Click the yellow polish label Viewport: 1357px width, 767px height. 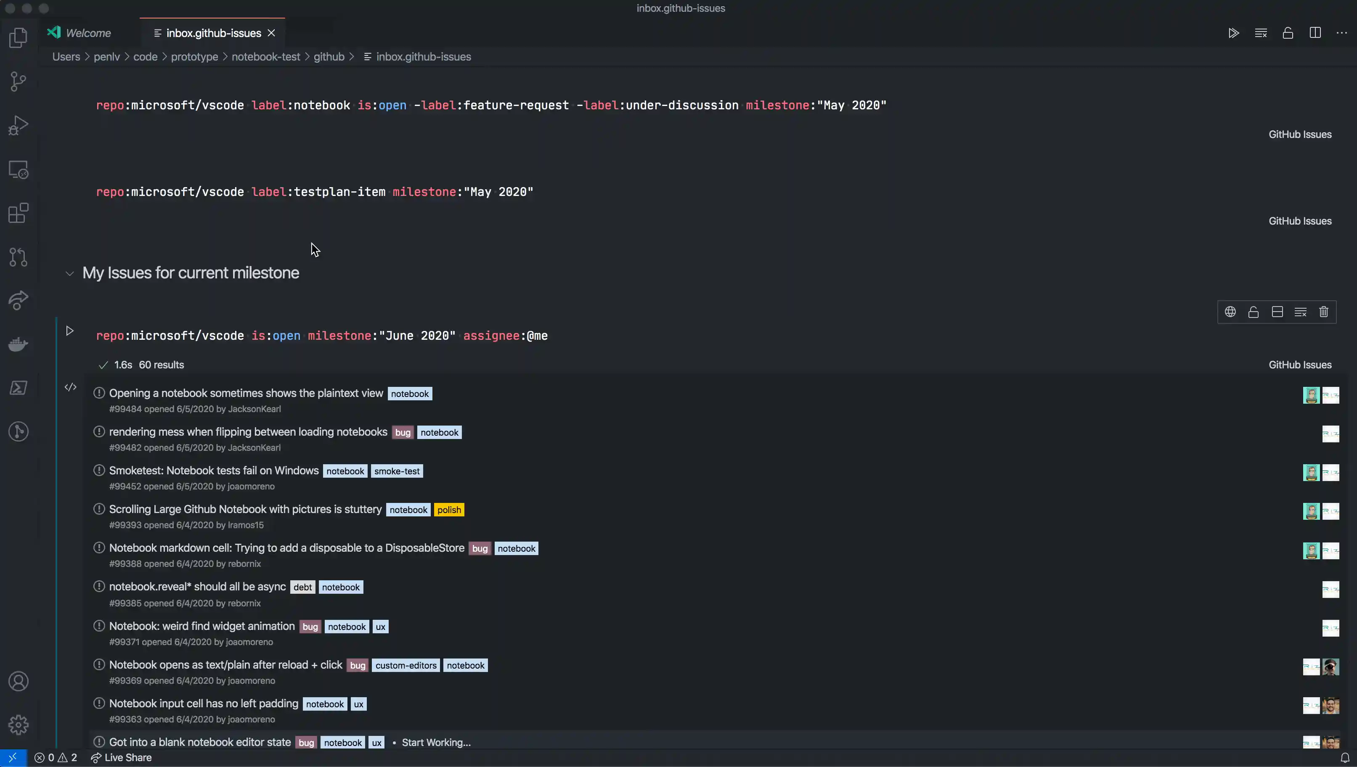(x=449, y=510)
